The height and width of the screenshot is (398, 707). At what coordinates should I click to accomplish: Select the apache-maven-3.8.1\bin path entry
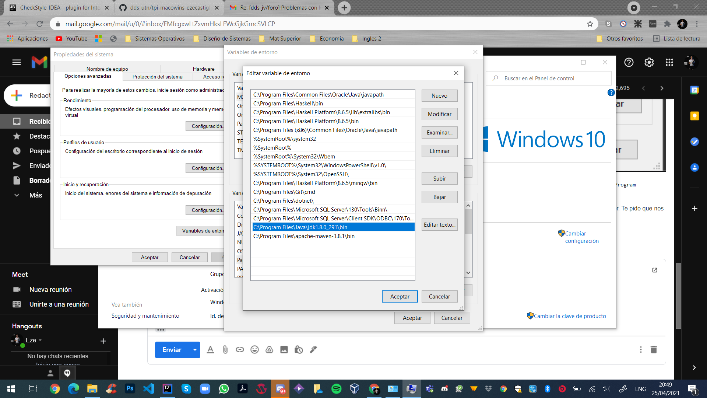tap(333, 236)
